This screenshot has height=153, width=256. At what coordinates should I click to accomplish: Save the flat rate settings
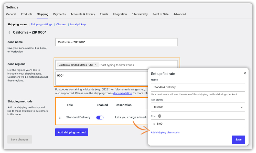238,140
